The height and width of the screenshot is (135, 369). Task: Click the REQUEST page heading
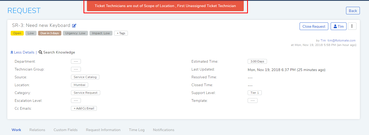(24, 11)
